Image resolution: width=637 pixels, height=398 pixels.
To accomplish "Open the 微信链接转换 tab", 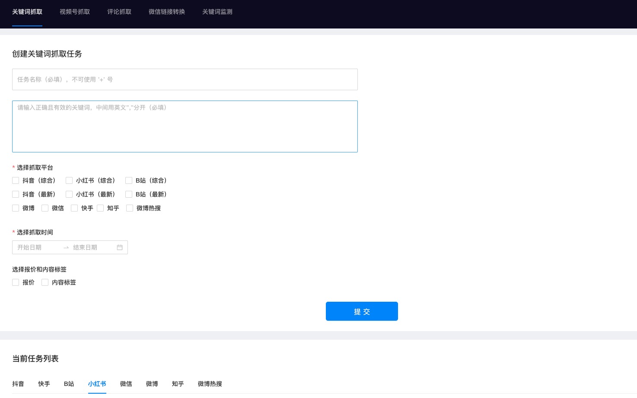I will coord(167,12).
